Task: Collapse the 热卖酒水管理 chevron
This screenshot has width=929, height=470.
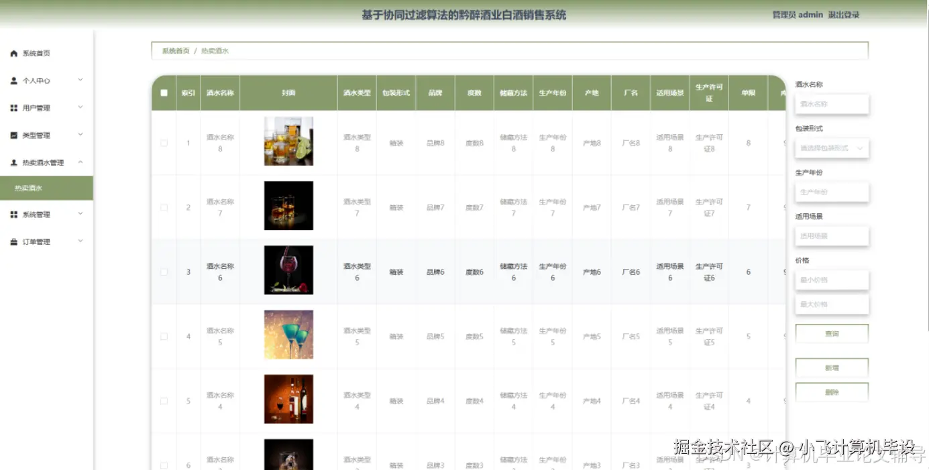Action: point(80,162)
